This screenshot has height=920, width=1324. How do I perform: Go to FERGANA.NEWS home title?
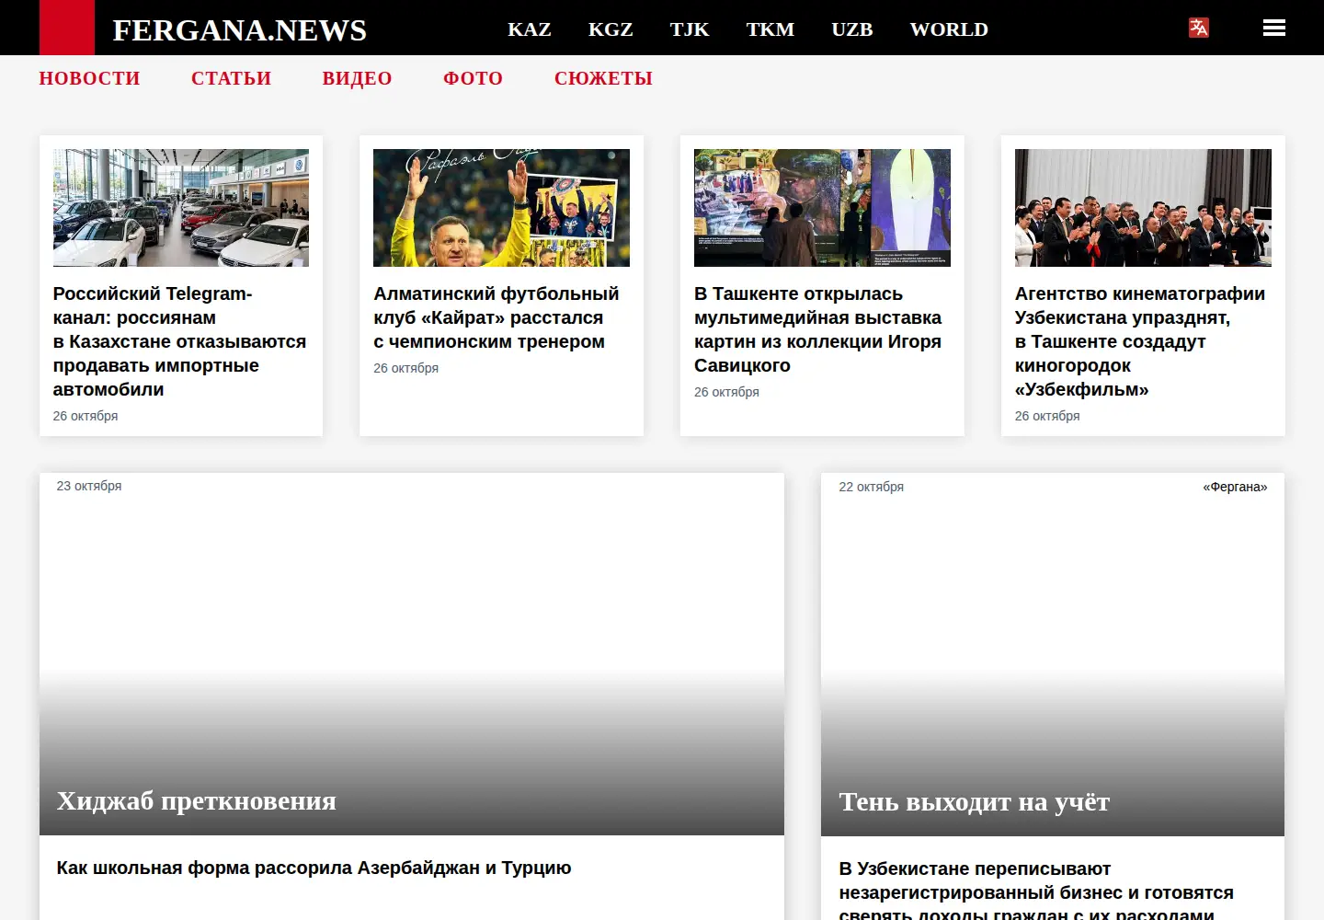tap(240, 30)
